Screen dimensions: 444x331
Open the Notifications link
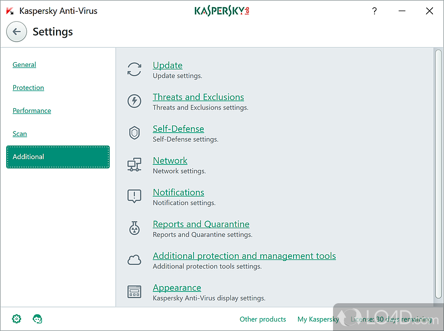(x=178, y=192)
